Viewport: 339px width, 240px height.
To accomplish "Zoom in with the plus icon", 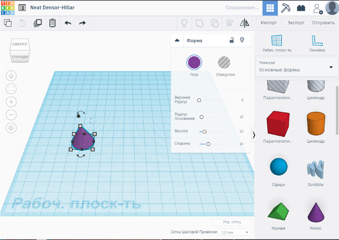I will [11, 102].
